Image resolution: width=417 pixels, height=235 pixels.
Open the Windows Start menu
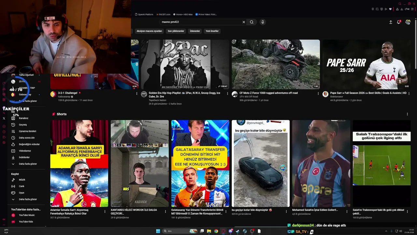tap(158, 231)
